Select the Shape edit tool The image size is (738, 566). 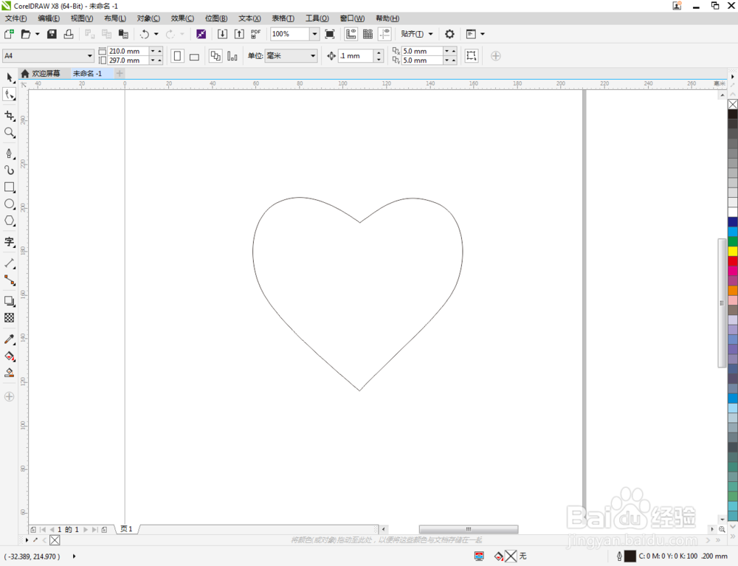10,94
